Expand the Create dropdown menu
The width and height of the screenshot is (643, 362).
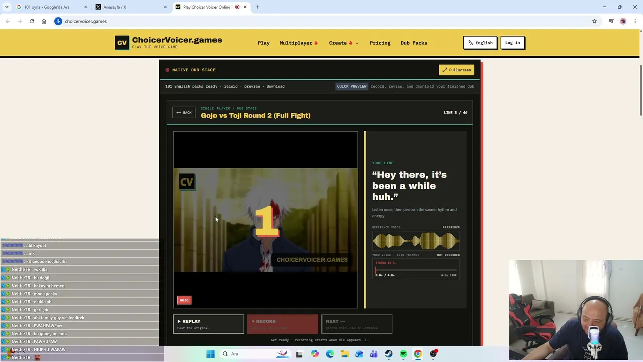pyautogui.click(x=344, y=43)
